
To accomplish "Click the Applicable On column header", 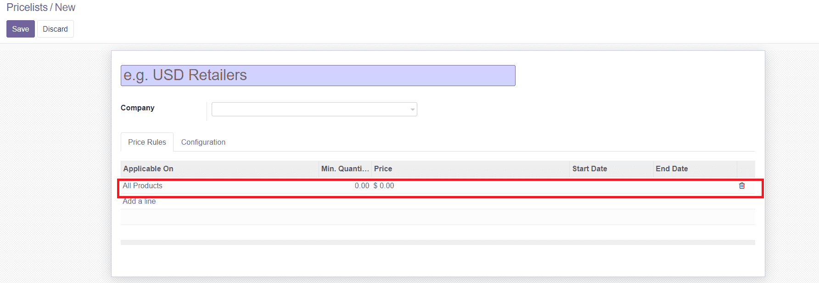I will 148,169.
